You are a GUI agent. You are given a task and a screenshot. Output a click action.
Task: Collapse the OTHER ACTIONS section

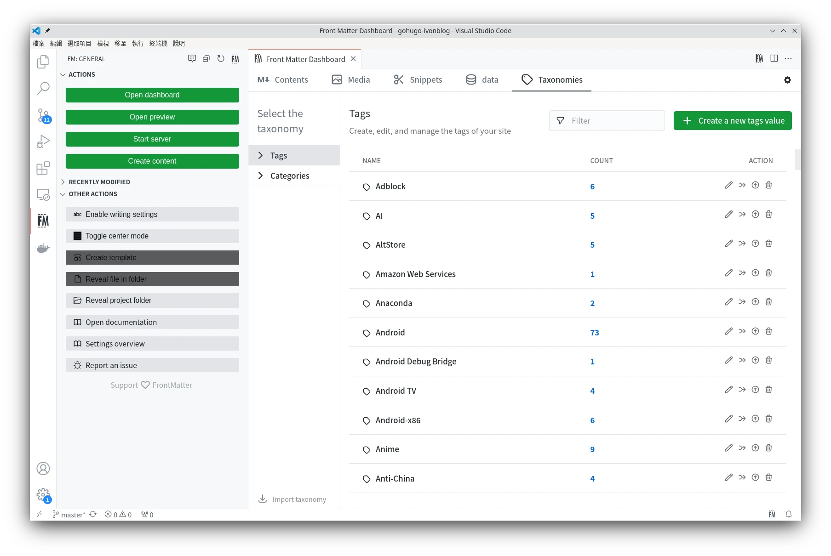point(92,194)
